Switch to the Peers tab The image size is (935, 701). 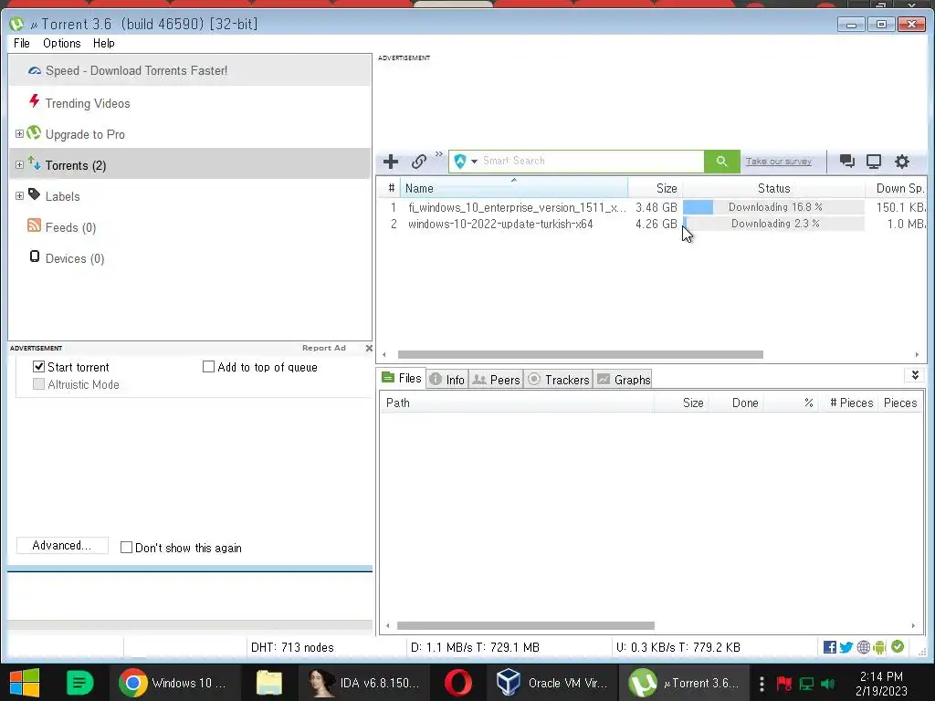tap(497, 380)
